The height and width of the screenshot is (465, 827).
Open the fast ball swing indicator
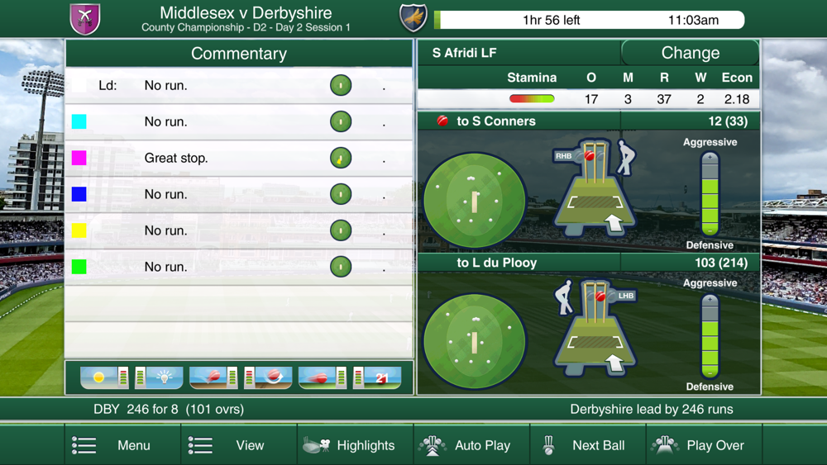tap(323, 377)
